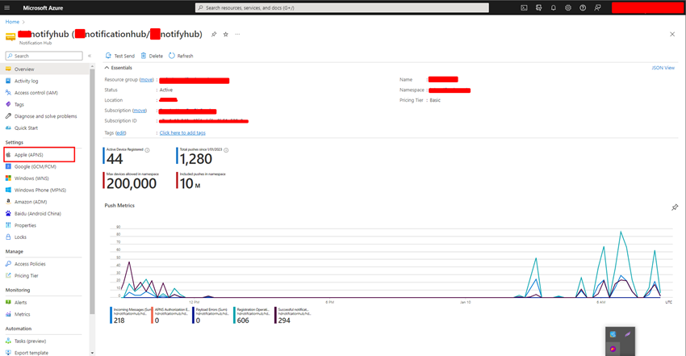Image resolution: width=686 pixels, height=356 pixels.
Task: Click info icon beside Total pushes
Action: tap(226, 150)
